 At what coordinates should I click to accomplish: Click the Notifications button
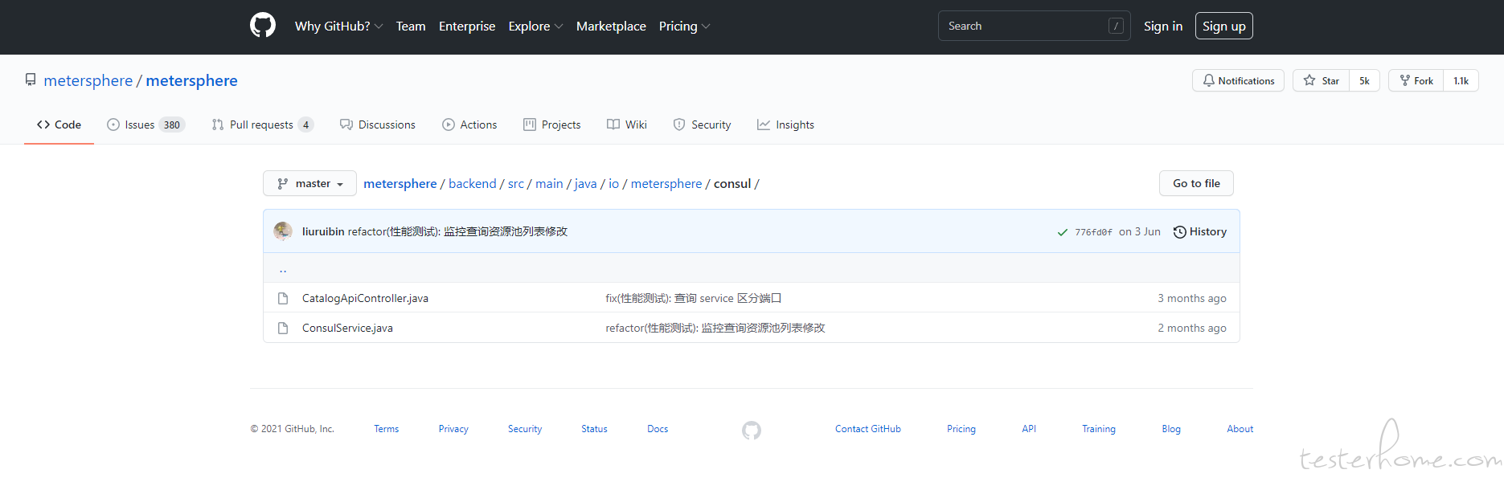[1238, 80]
